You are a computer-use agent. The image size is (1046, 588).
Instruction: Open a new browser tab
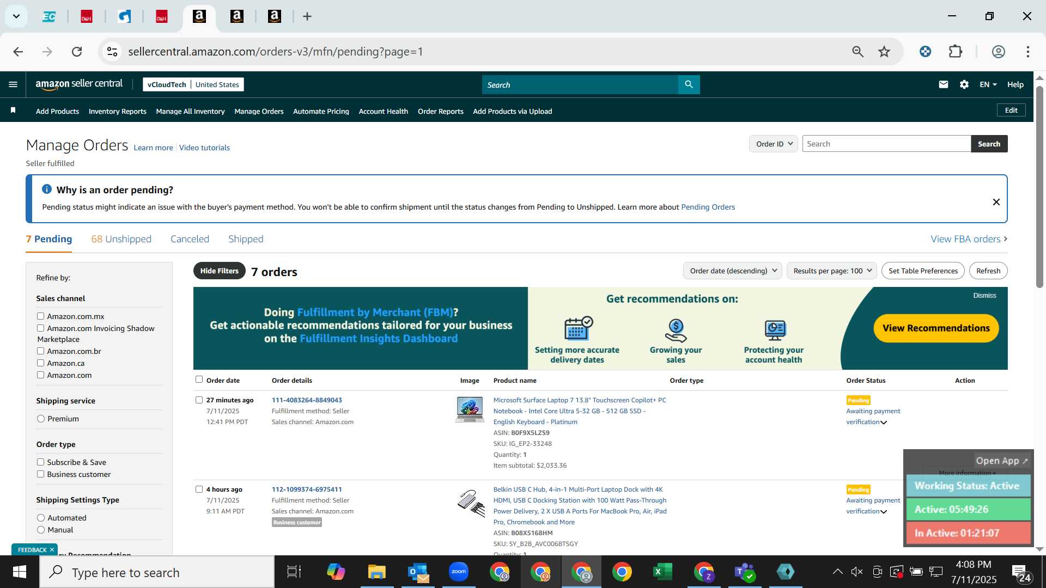coord(307,17)
